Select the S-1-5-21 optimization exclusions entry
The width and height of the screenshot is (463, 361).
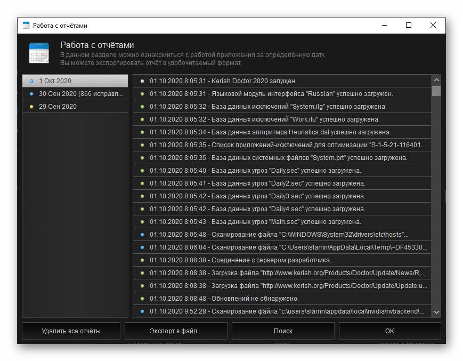pyautogui.click(x=282, y=145)
